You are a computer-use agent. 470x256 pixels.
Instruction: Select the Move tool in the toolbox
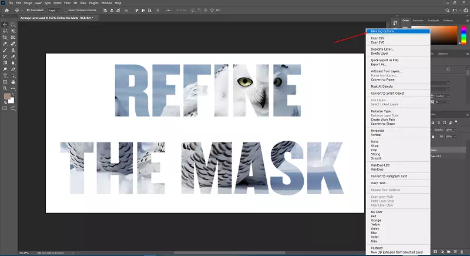(x=5, y=25)
